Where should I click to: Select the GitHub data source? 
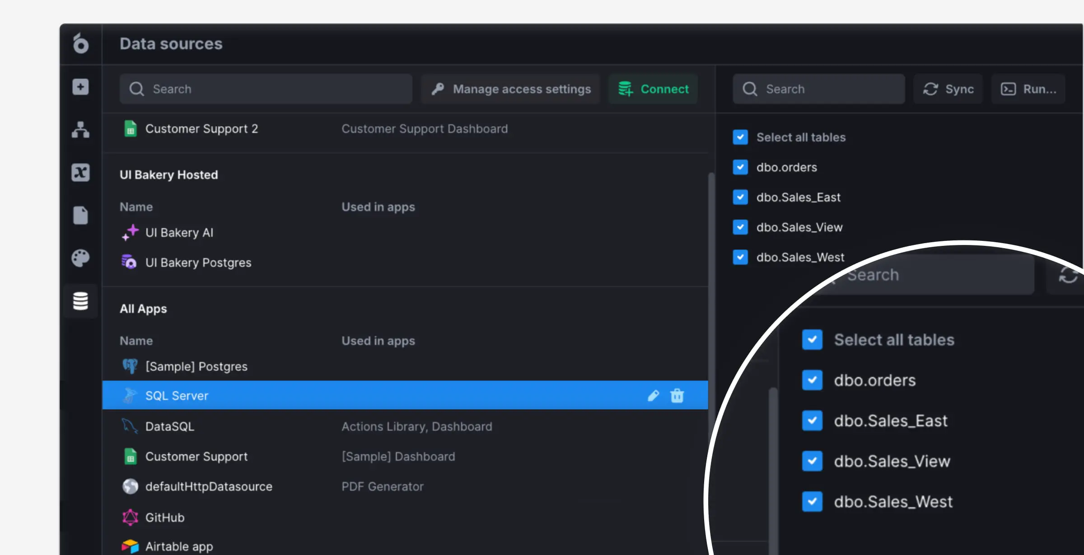[x=405, y=517]
